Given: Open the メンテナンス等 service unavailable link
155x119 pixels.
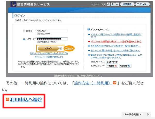Looking at the screenshot, I should point(116,36).
